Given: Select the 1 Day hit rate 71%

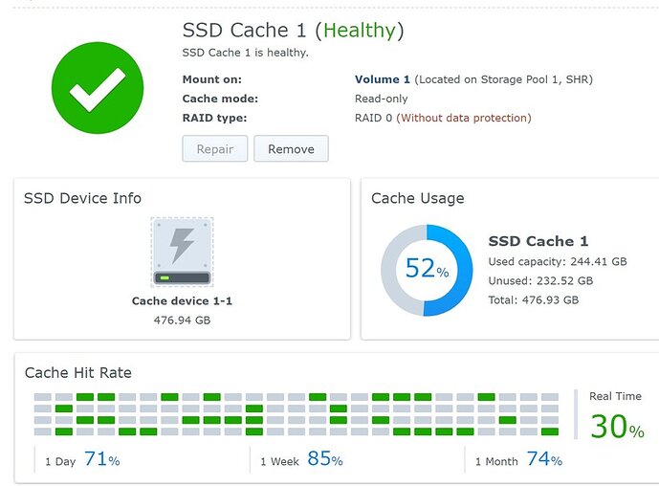Looking at the screenshot, I should (x=101, y=459).
